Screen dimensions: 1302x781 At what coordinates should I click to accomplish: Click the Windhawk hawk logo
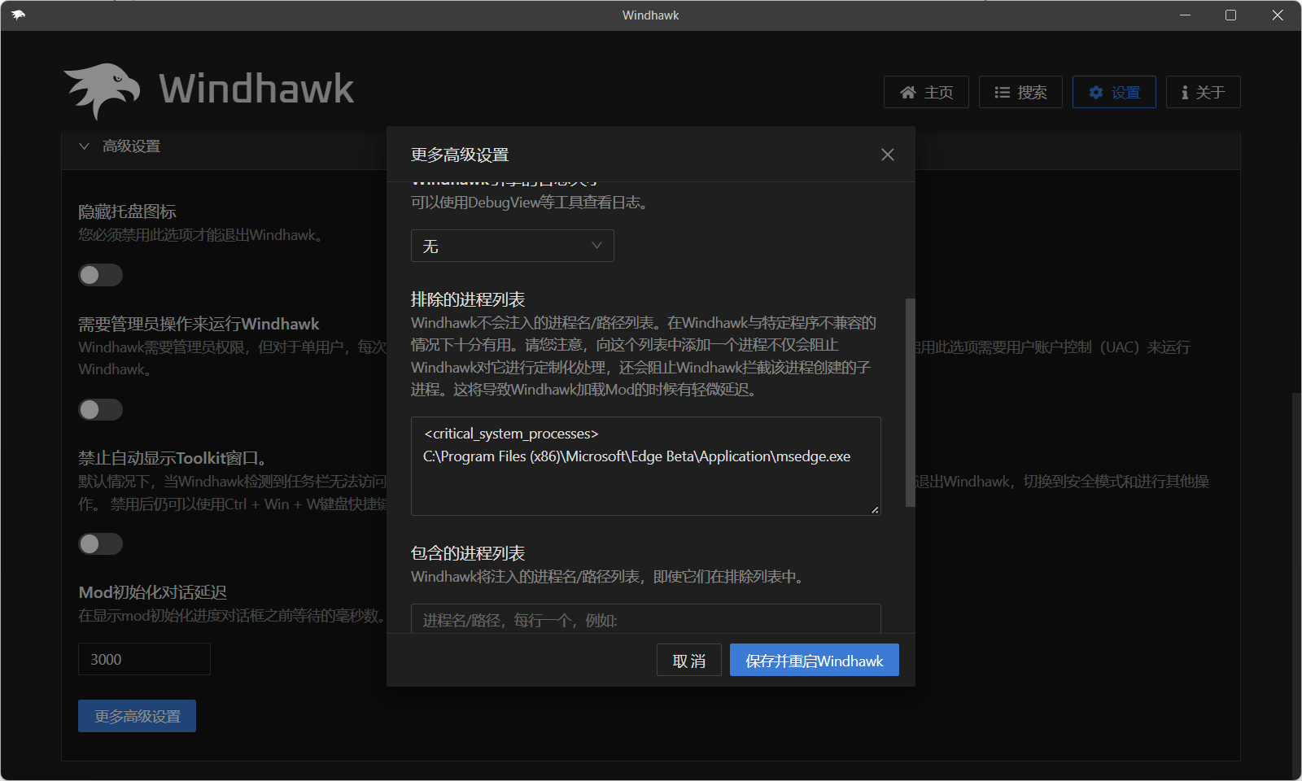pos(103,90)
